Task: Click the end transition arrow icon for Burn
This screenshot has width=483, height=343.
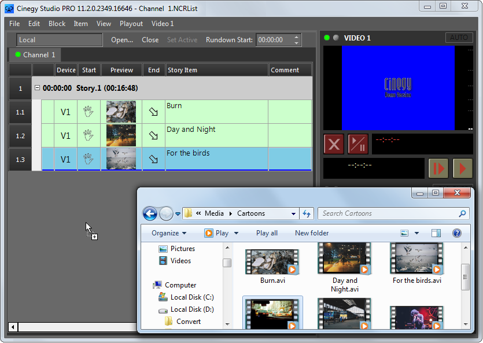Action: pyautogui.click(x=153, y=112)
